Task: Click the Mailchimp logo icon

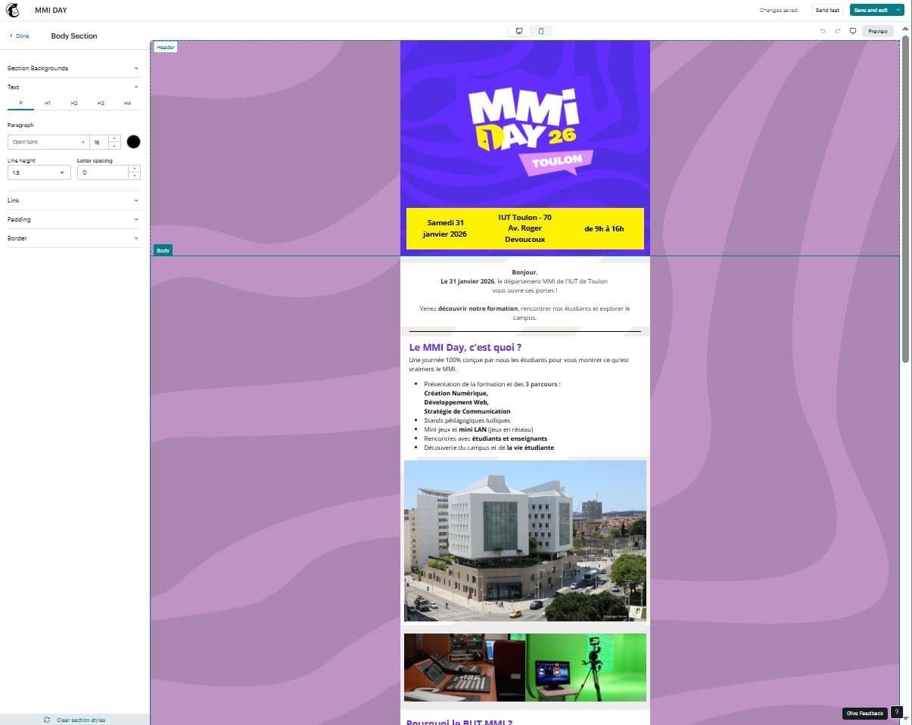Action: tap(13, 10)
